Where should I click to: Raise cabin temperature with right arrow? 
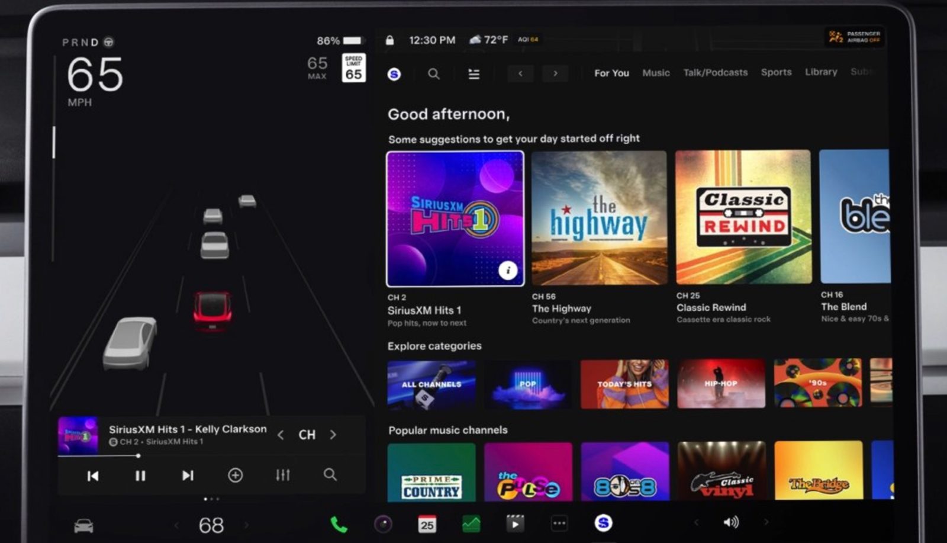coord(246,525)
